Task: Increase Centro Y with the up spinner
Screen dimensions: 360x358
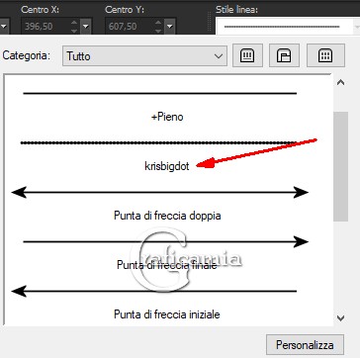Action: pos(158,23)
